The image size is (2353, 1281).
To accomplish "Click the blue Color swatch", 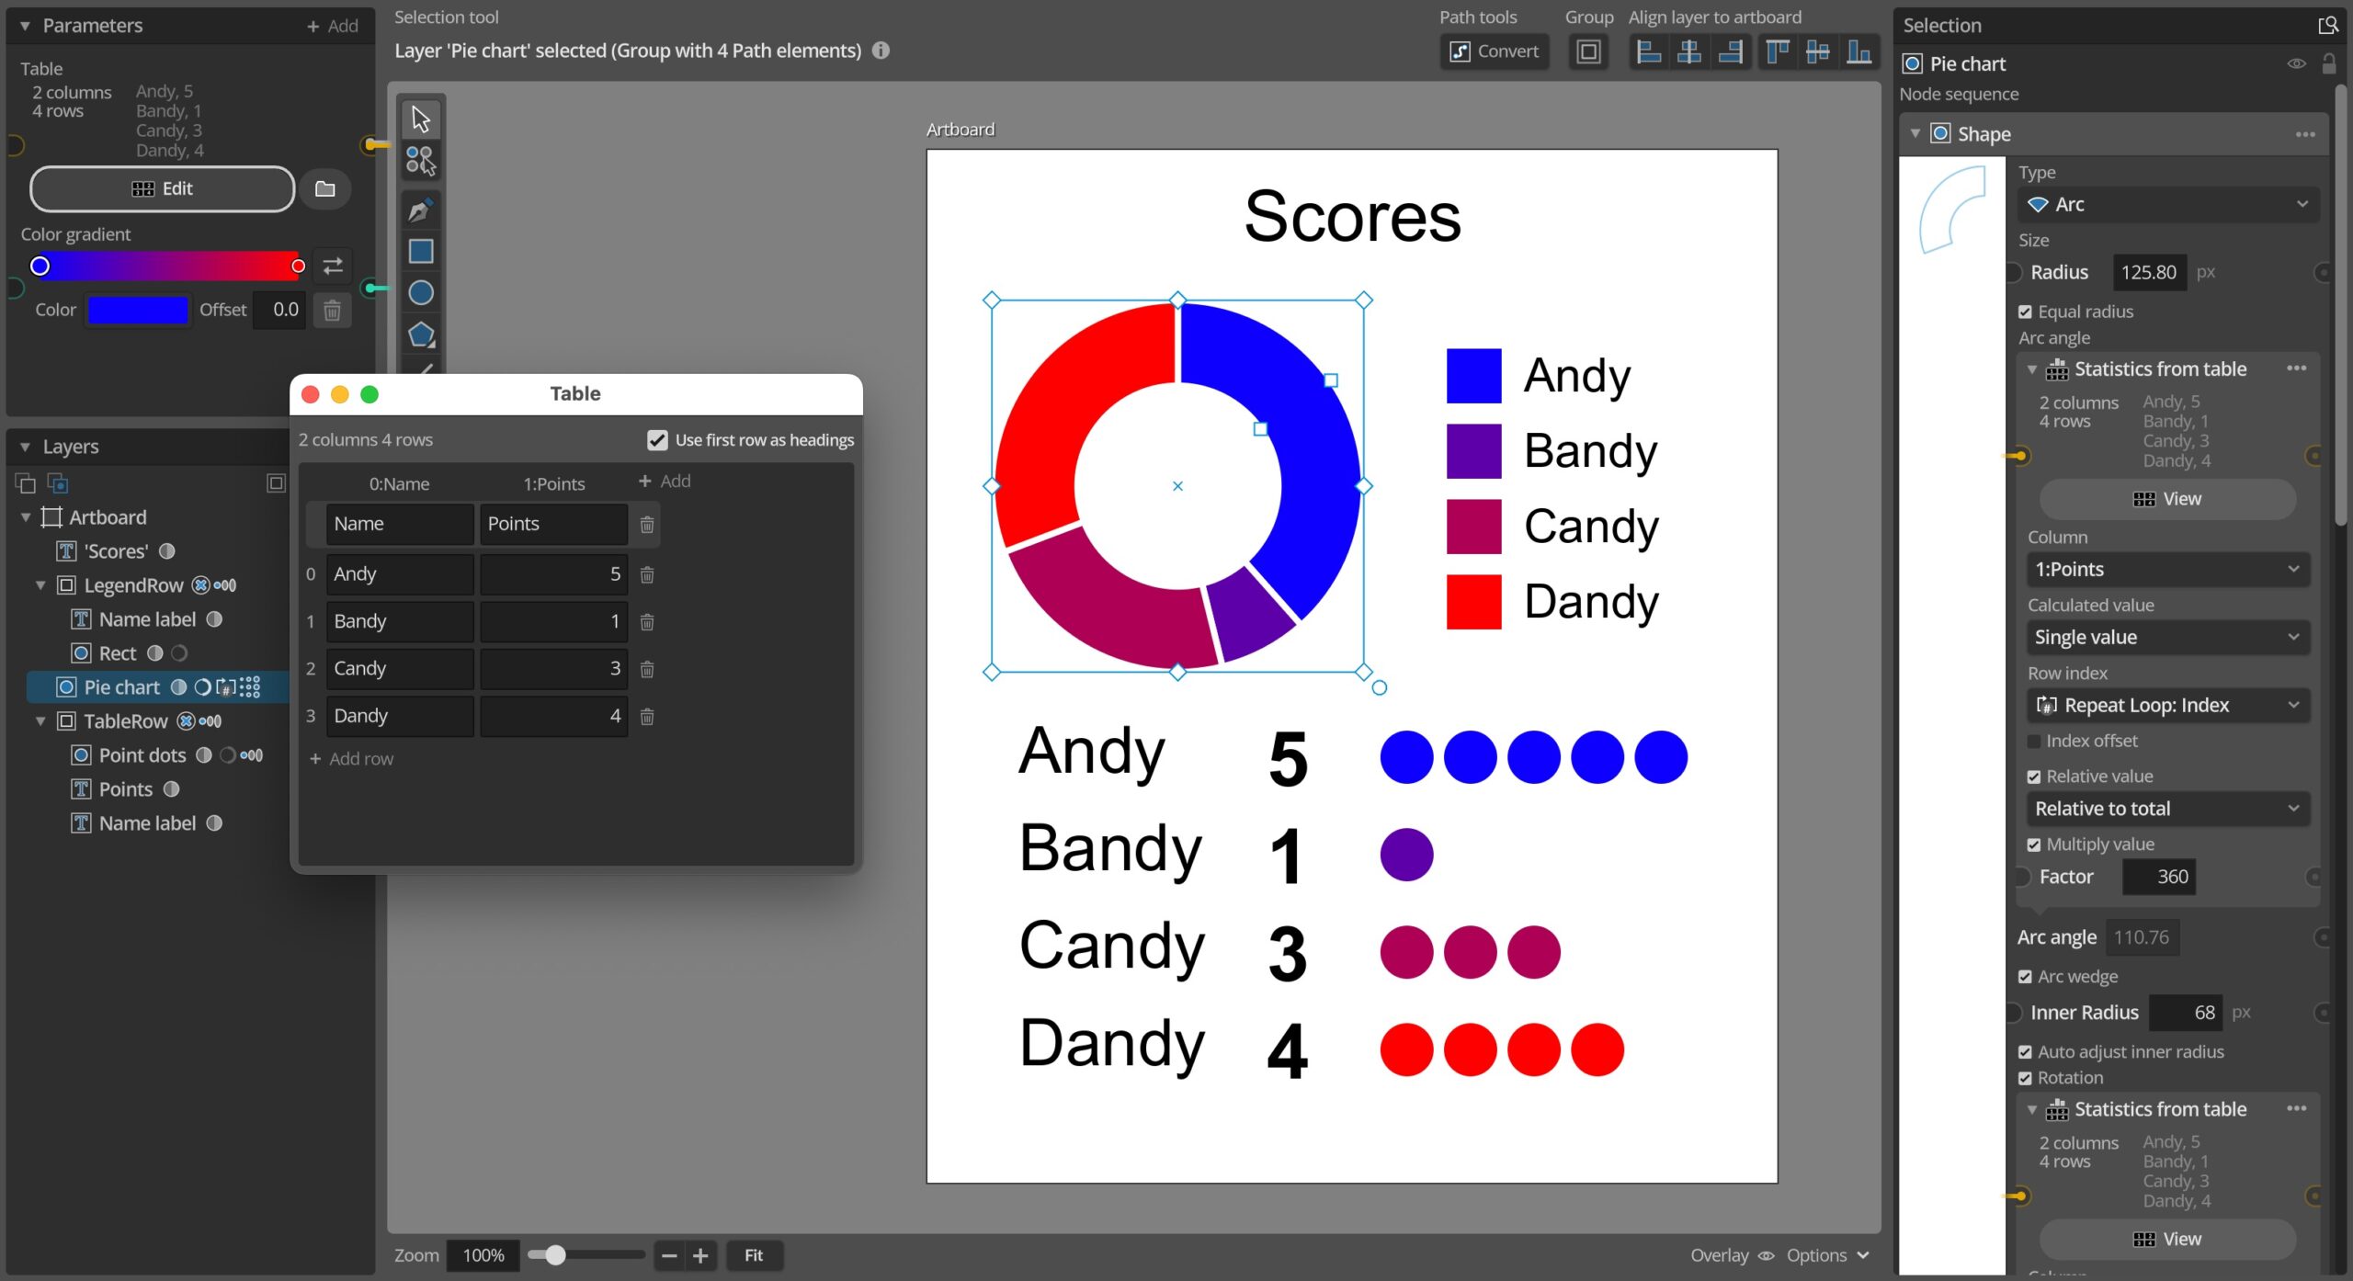I will 137,310.
